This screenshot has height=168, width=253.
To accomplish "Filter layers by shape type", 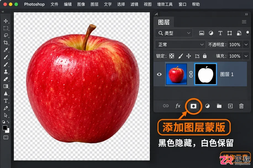I will pyautogui.click(x=230, y=33).
